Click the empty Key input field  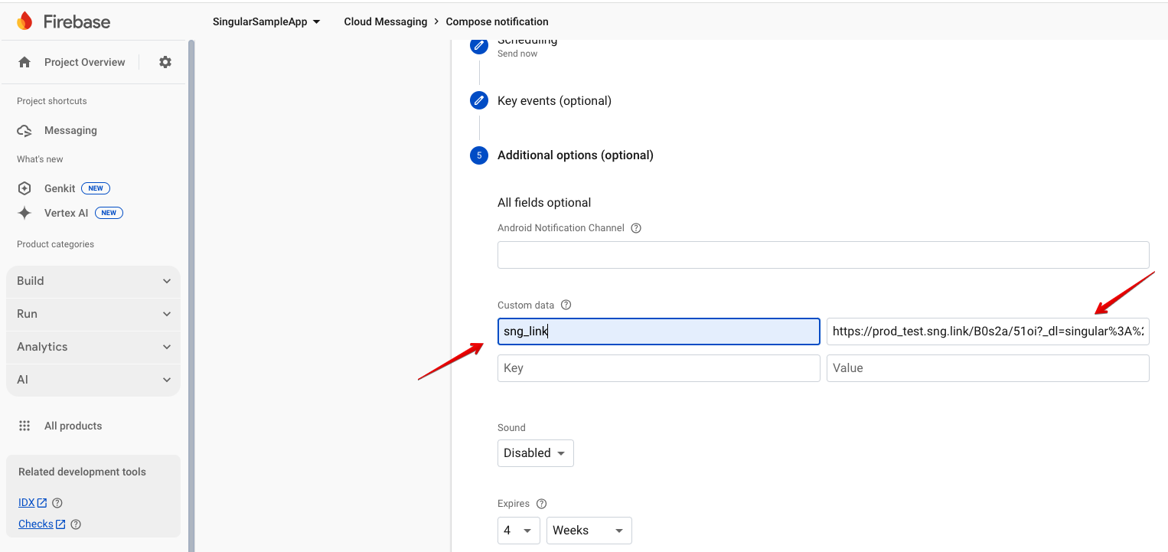[658, 368]
